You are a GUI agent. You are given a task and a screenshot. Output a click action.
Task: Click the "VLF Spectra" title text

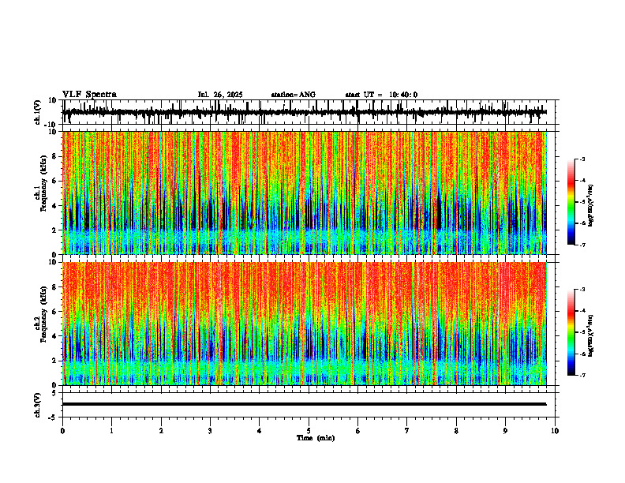pos(90,95)
